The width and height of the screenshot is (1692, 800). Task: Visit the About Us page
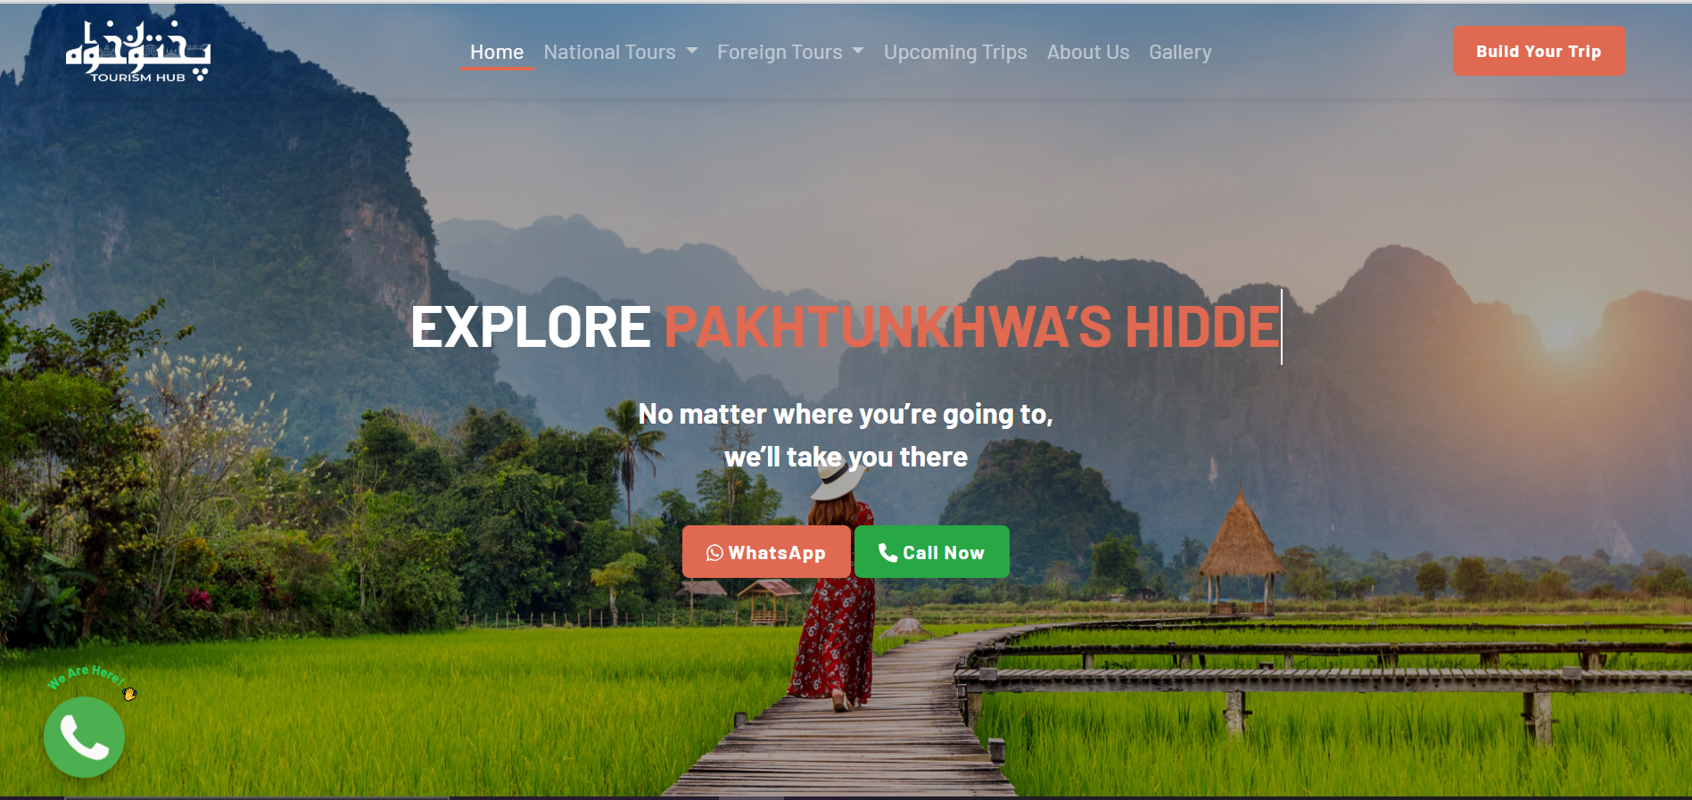coord(1088,53)
